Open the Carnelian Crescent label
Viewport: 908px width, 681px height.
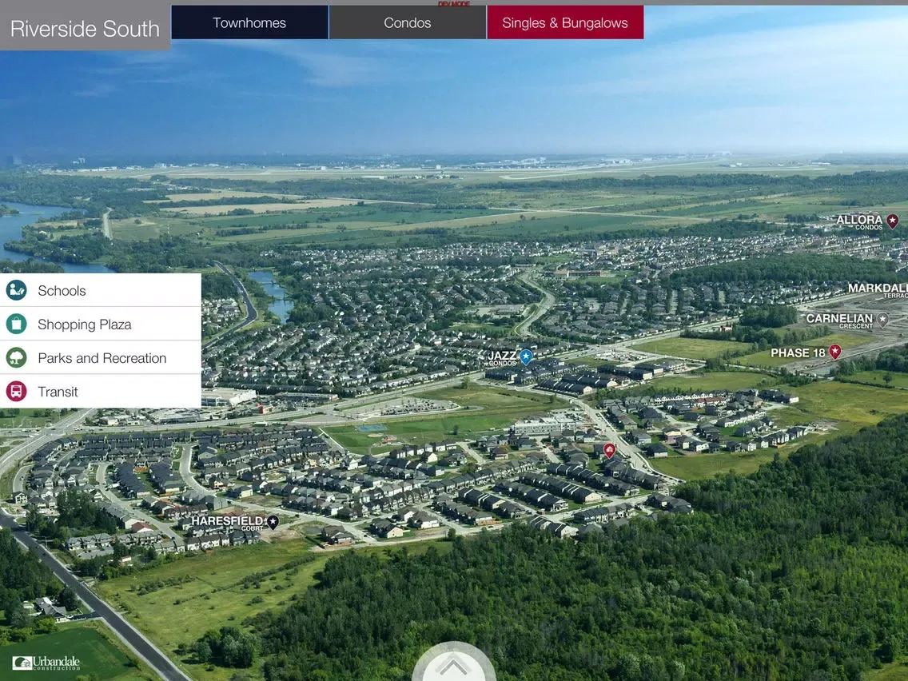(x=839, y=321)
